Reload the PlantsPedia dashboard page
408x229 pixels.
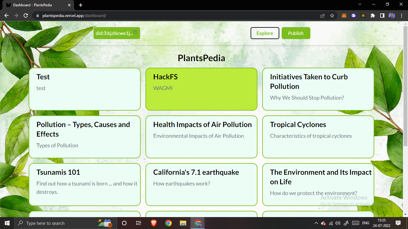tap(25, 16)
